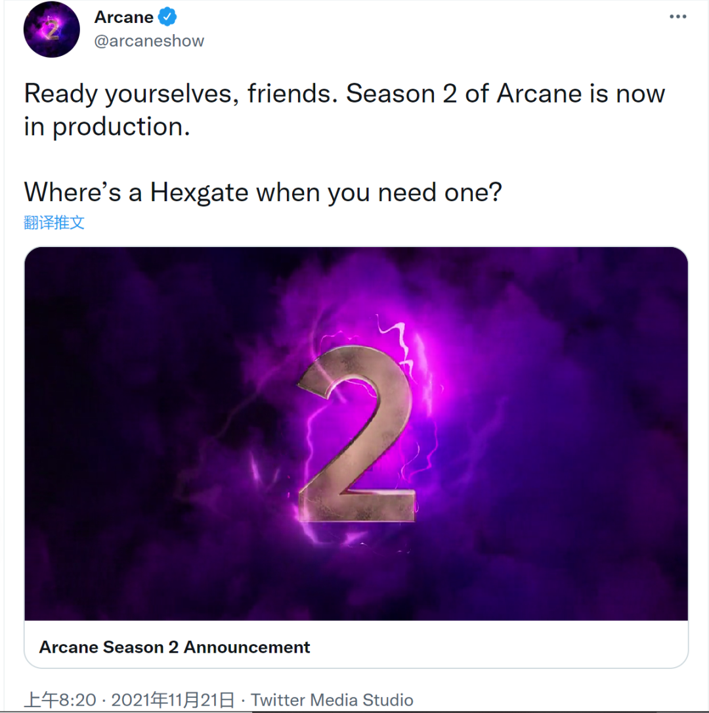
Task: Click the golden number 2 in the video
Action: tap(357, 433)
